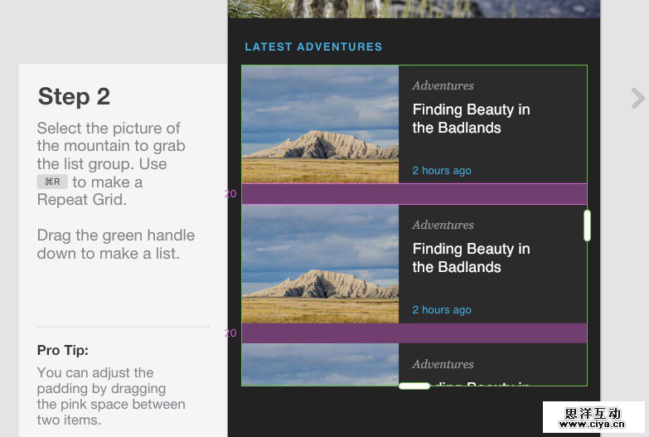Click the next step arrow chevron
Viewport: 649px width, 437px height.
637,99
